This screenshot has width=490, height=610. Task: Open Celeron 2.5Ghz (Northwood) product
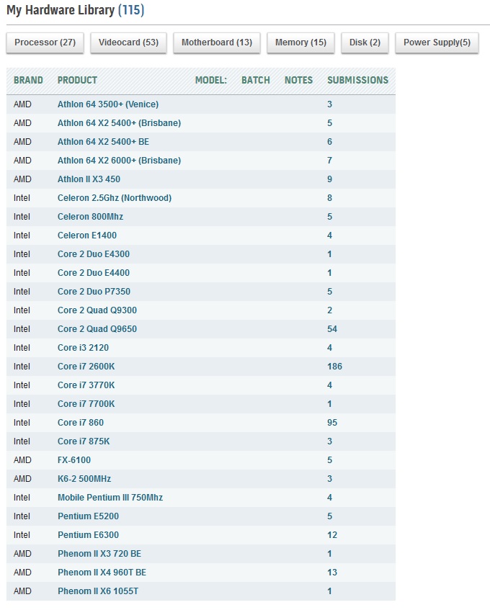click(x=115, y=197)
